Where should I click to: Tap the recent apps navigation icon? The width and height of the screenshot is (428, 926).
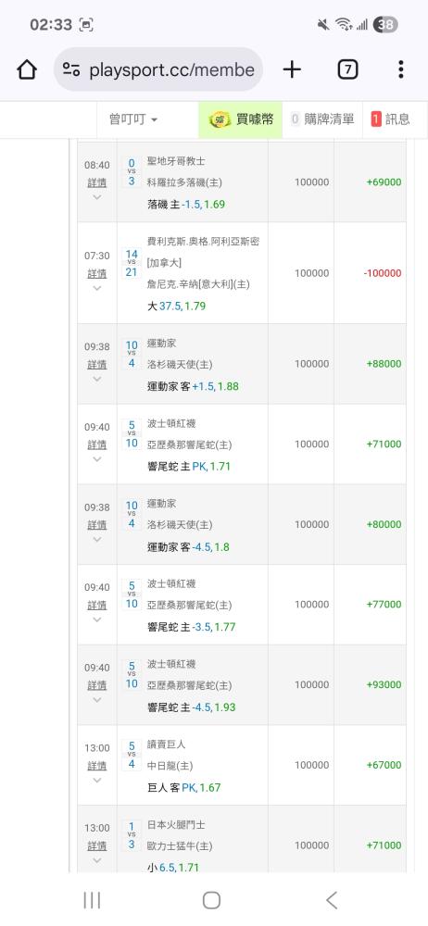pyautogui.click(x=92, y=900)
